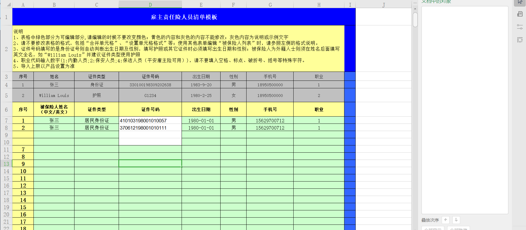Click sample birth date cell 1983-9-20

pyautogui.click(x=201, y=85)
